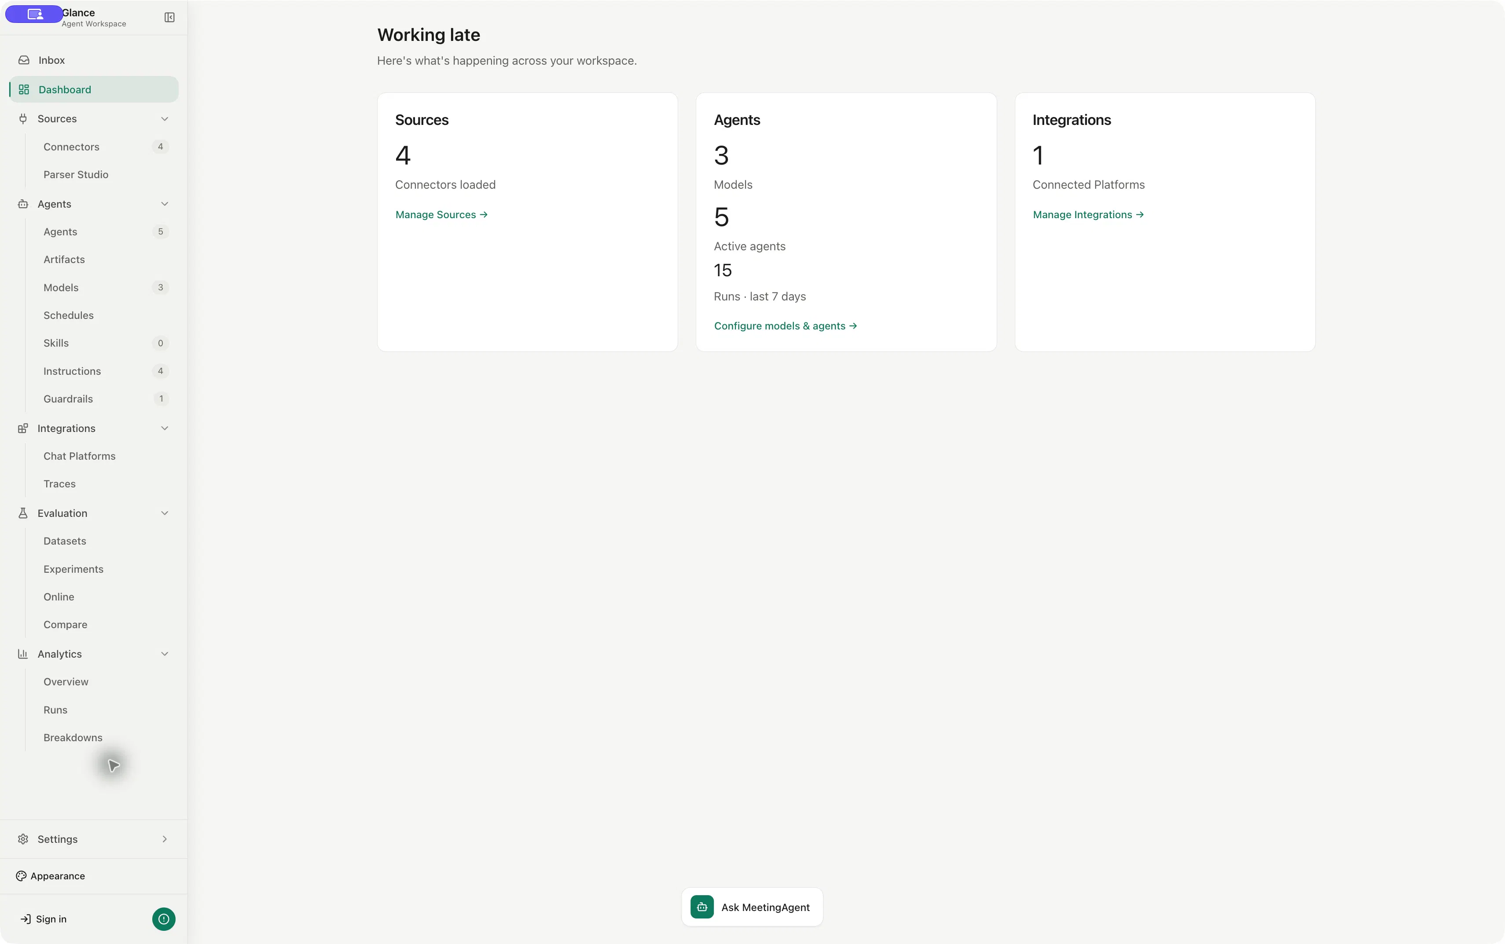Click the Analytics bar chart icon
1505x944 pixels.
pos(23,654)
